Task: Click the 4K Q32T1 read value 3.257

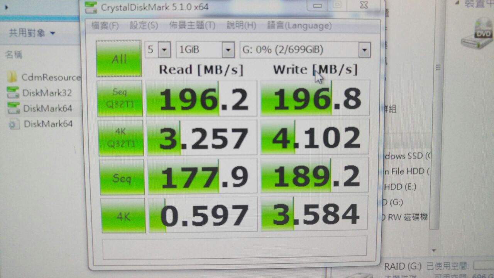Action: pos(202,137)
